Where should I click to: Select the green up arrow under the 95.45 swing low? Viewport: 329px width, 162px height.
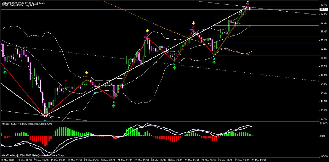coord(174,68)
